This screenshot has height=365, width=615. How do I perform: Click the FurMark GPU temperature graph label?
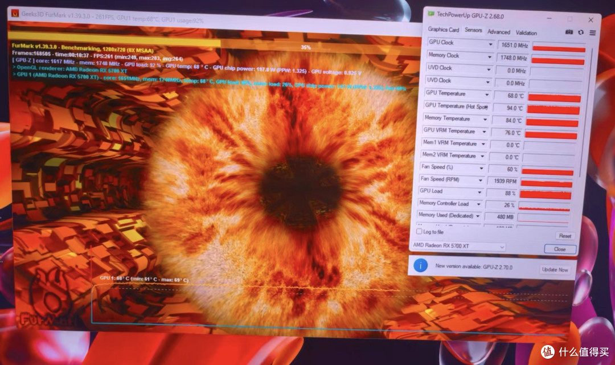click(144, 279)
